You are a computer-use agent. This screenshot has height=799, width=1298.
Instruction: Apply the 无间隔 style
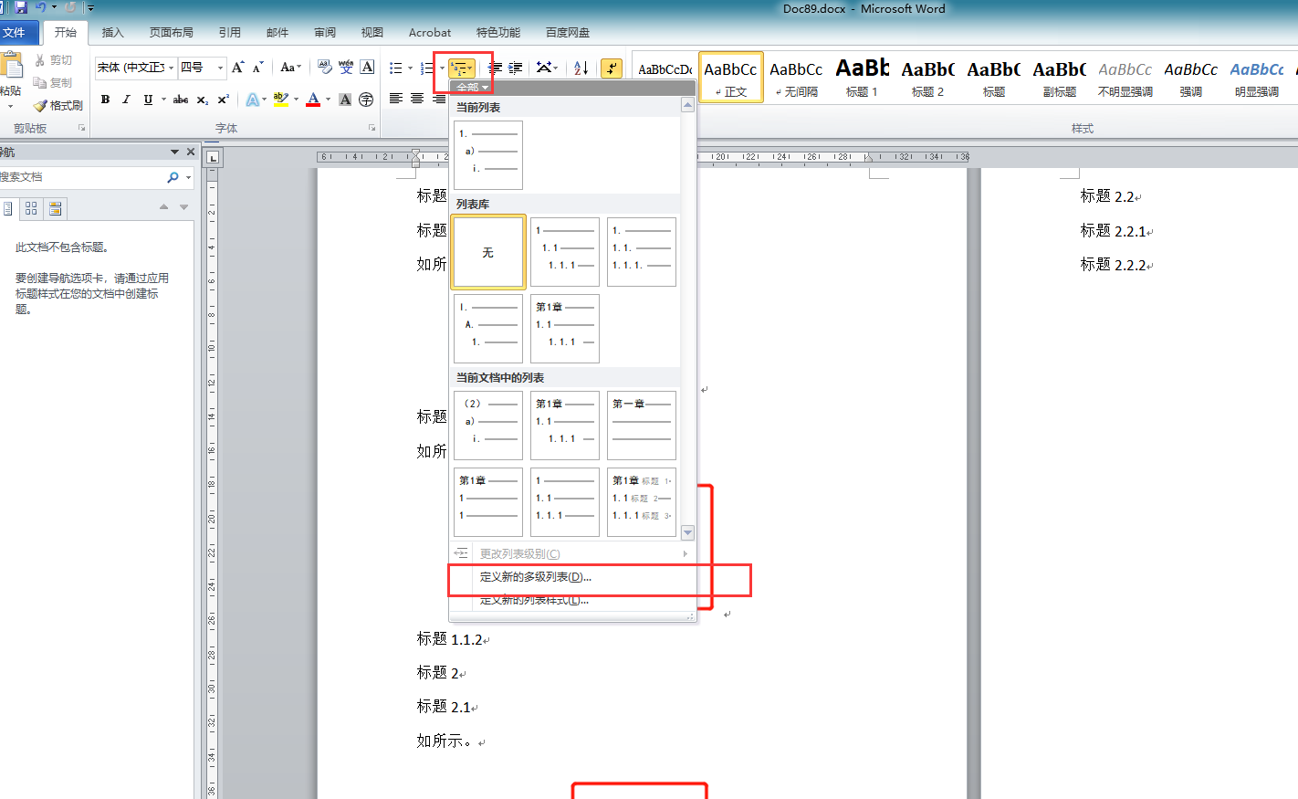796,78
